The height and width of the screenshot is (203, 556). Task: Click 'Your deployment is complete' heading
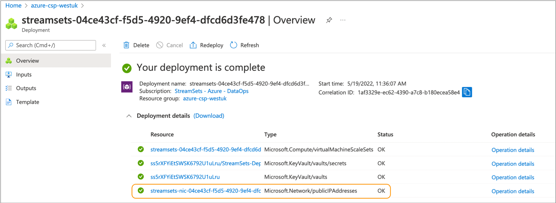(201, 67)
